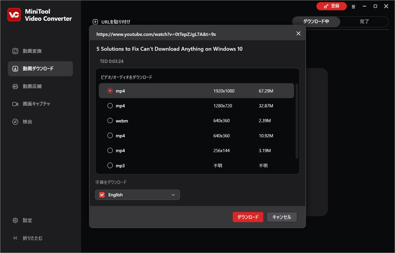
Task: Click the red ダウンロード button
Action: click(x=248, y=217)
